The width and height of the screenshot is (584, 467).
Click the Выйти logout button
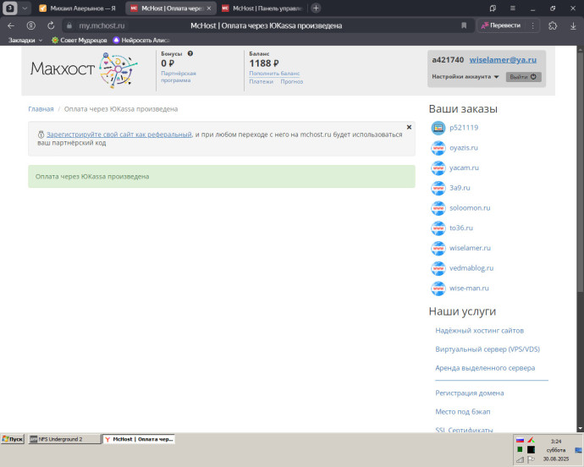coord(523,77)
